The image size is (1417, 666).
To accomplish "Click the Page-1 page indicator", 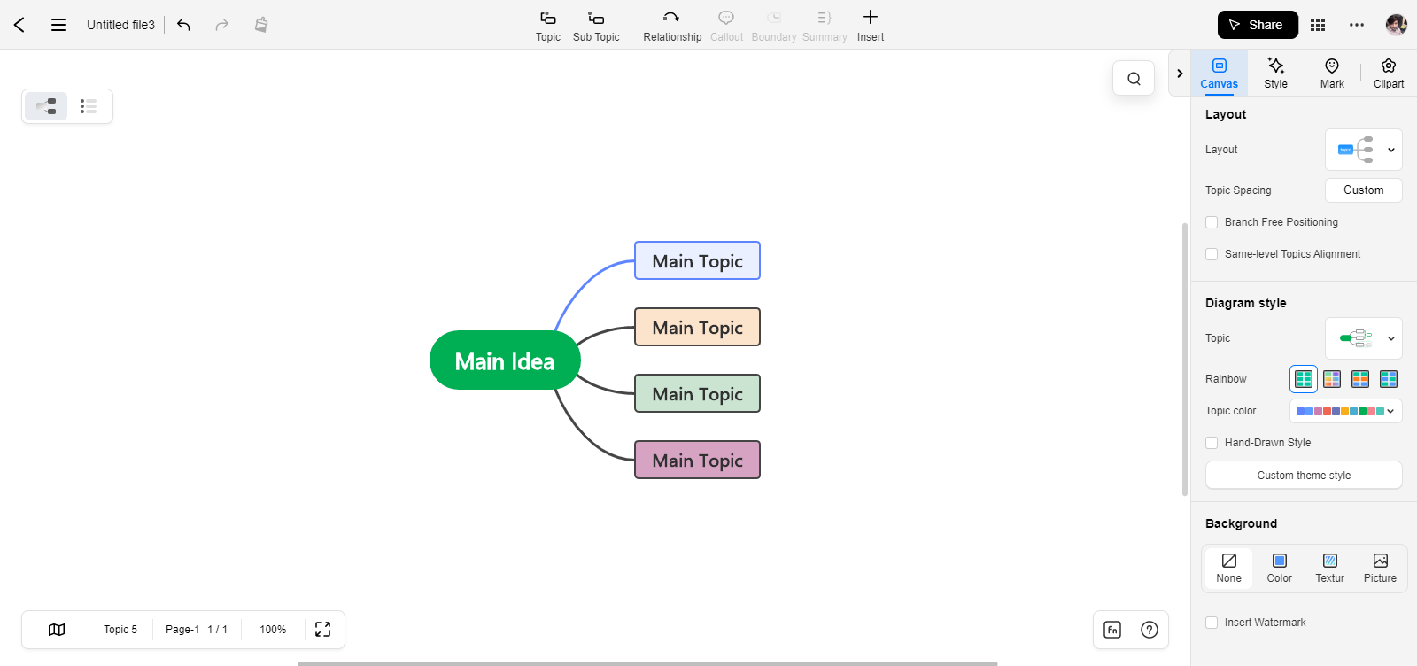I will (x=197, y=630).
